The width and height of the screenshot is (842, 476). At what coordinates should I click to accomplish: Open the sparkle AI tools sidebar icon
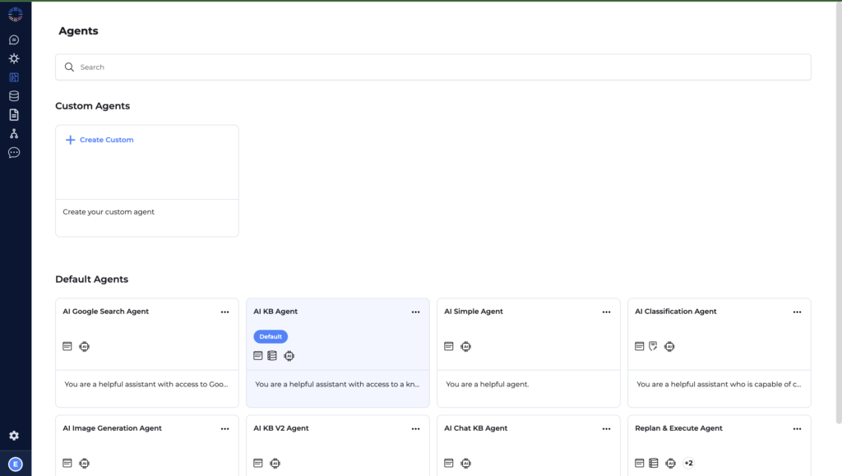pyautogui.click(x=13, y=58)
